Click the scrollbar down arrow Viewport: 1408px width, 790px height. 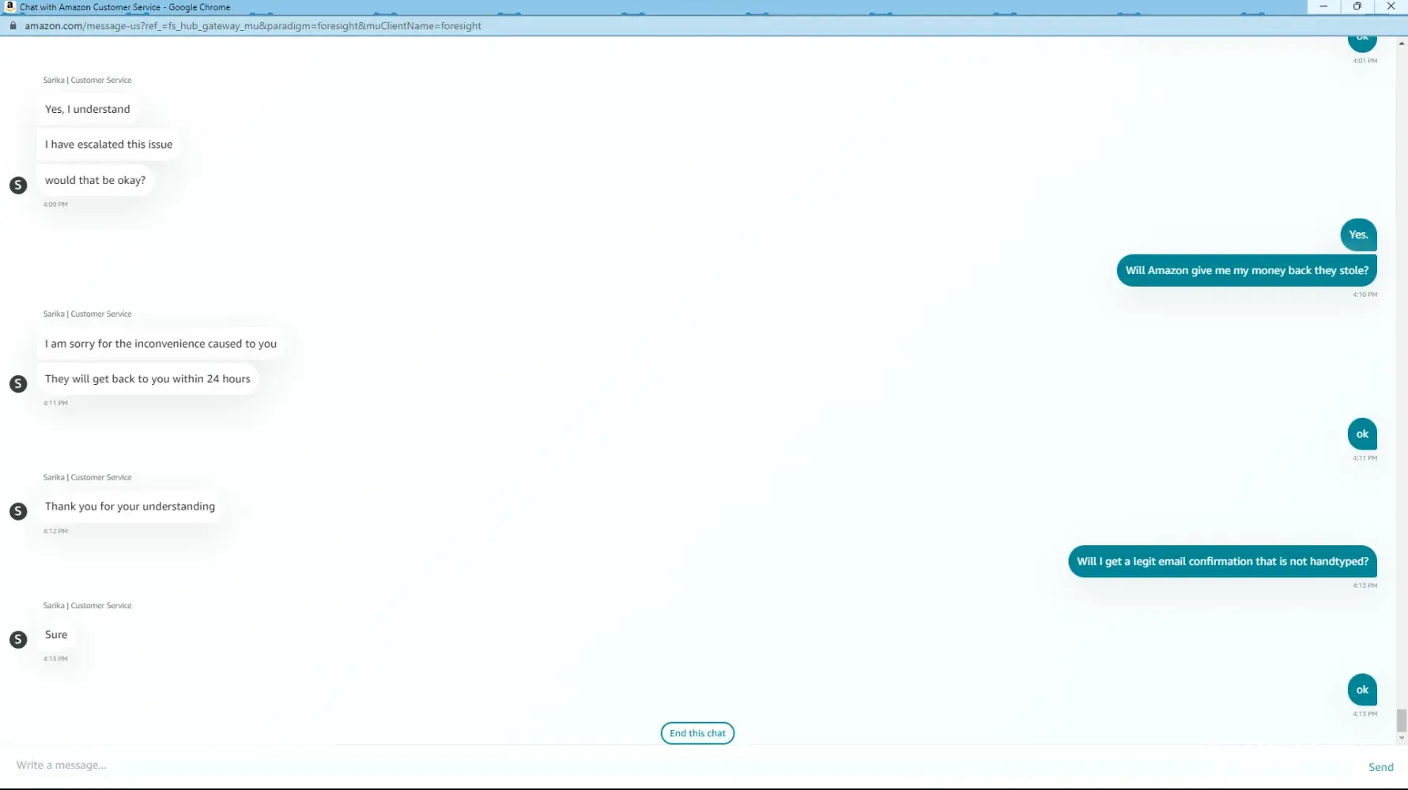click(1402, 739)
